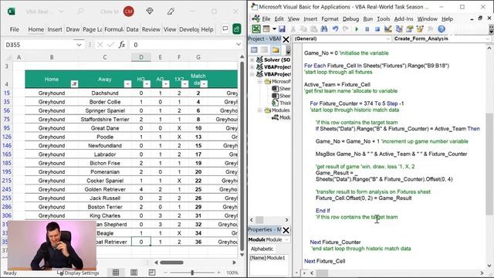Open the Excel Home ribbon tab
Image resolution: width=494 pixels, height=278 pixels.
(36, 29)
